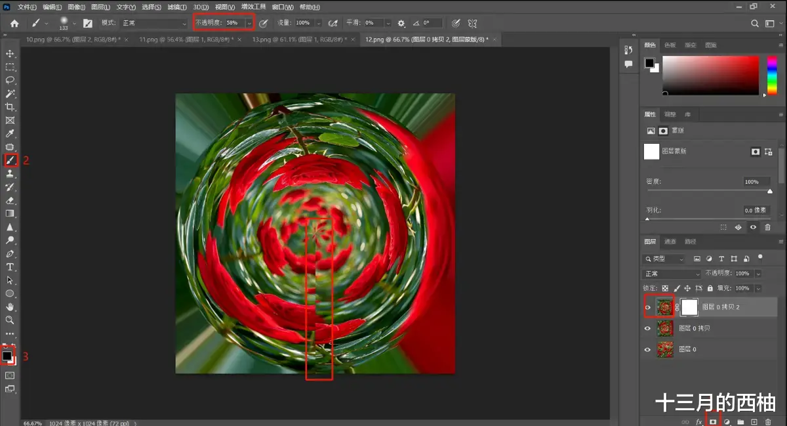Screen dimensions: 787x426
Task: Switch to the 通道 panel tab
Action: [670, 241]
